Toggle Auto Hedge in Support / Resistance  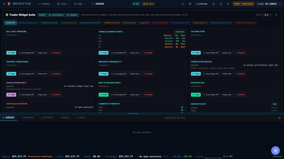click(x=26, y=74)
